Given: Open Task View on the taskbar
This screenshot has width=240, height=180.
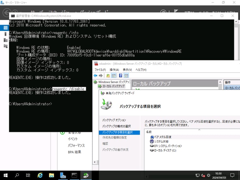Looking at the screenshot, I should click(28, 175).
